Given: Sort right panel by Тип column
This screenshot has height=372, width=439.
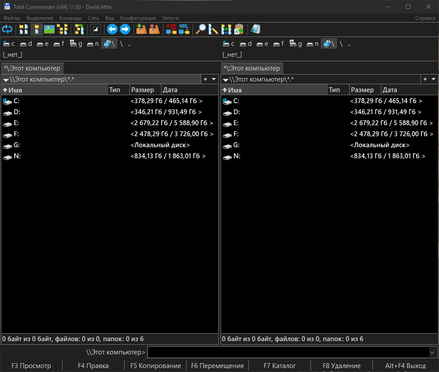Looking at the screenshot, I should point(339,90).
